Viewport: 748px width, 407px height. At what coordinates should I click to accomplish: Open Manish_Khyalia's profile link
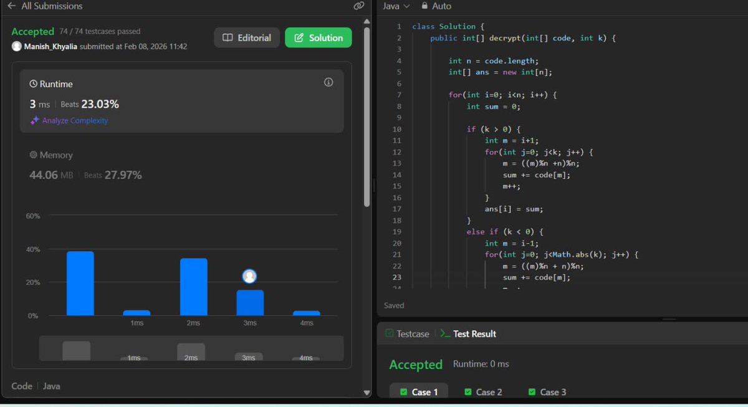pos(51,46)
